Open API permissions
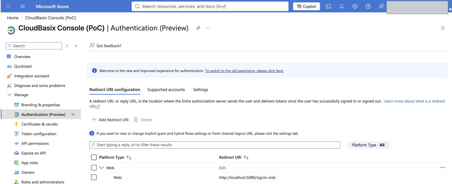452x184 pixels. click(x=35, y=143)
